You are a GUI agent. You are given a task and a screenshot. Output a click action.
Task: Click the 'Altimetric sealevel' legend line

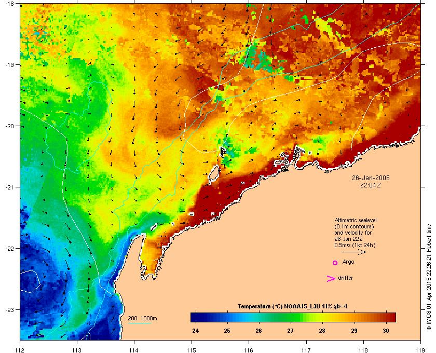(356, 220)
